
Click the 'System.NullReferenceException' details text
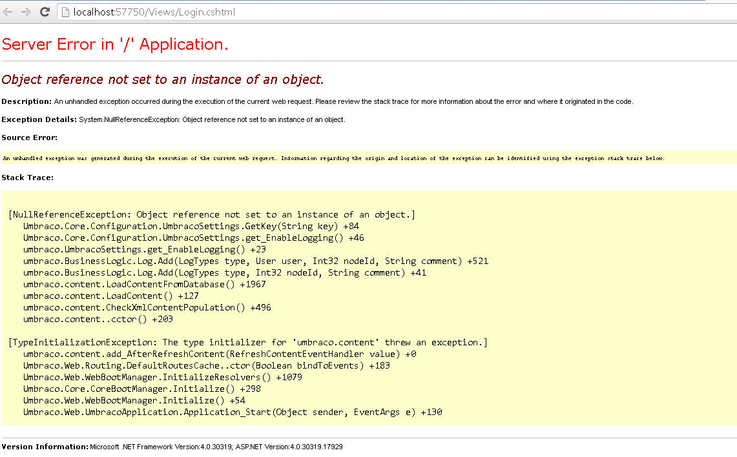pos(212,120)
